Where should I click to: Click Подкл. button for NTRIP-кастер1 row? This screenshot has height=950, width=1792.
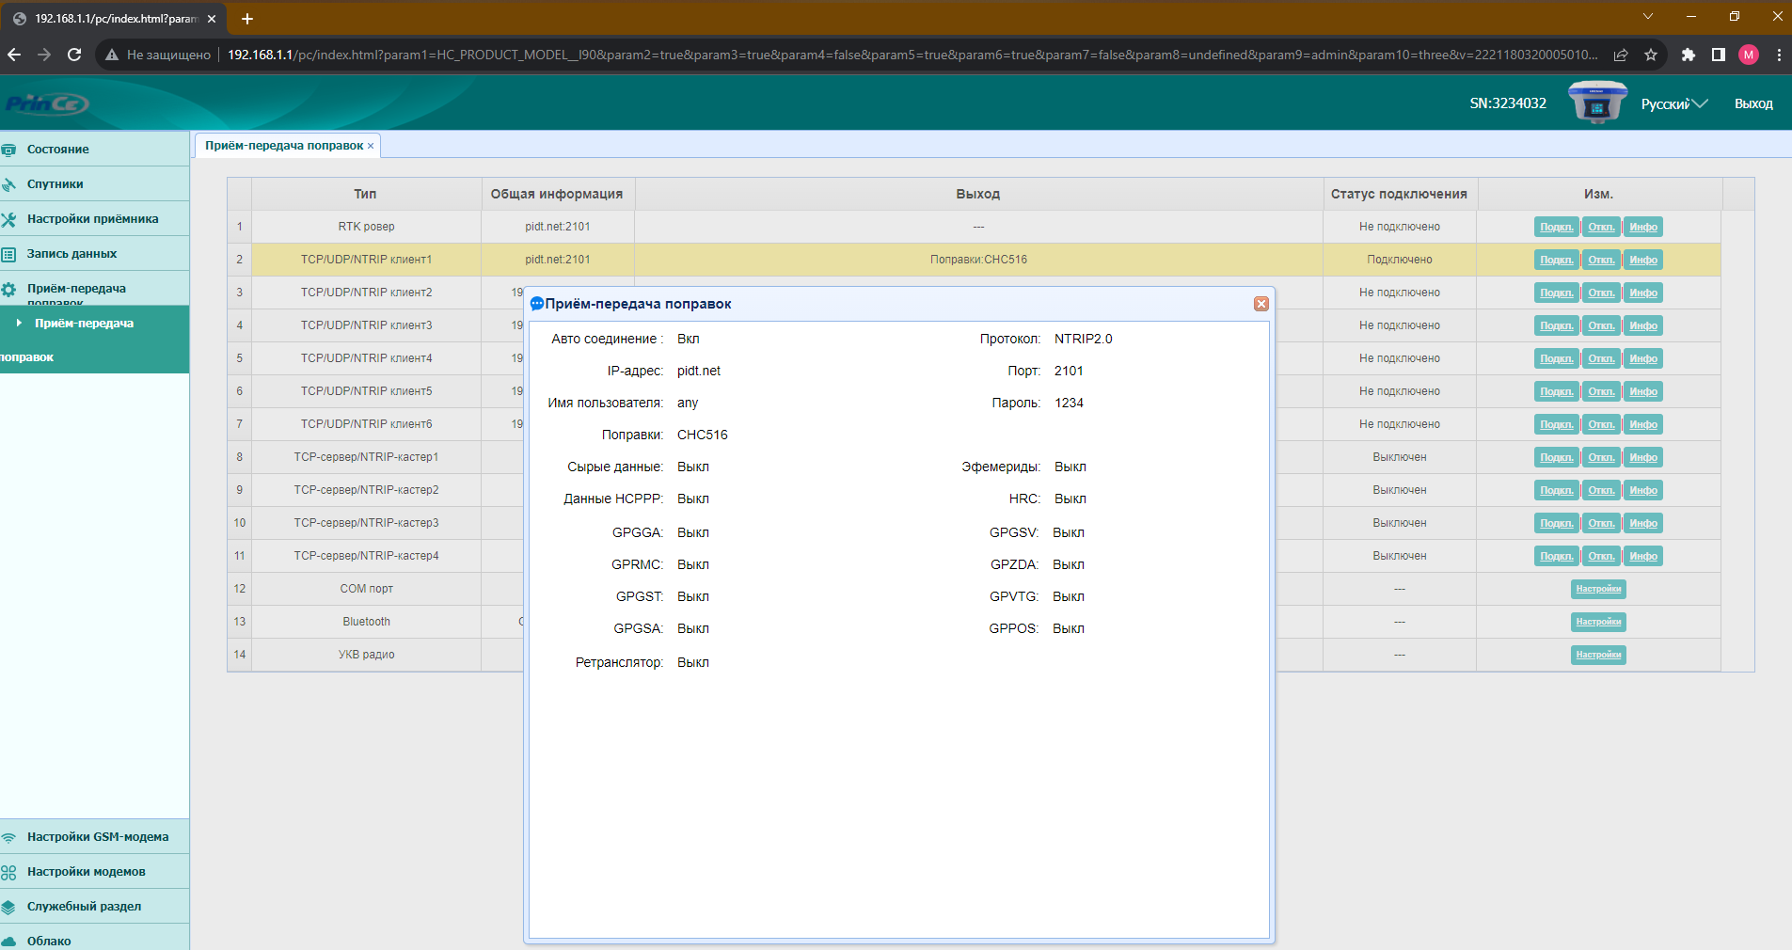coord(1556,457)
